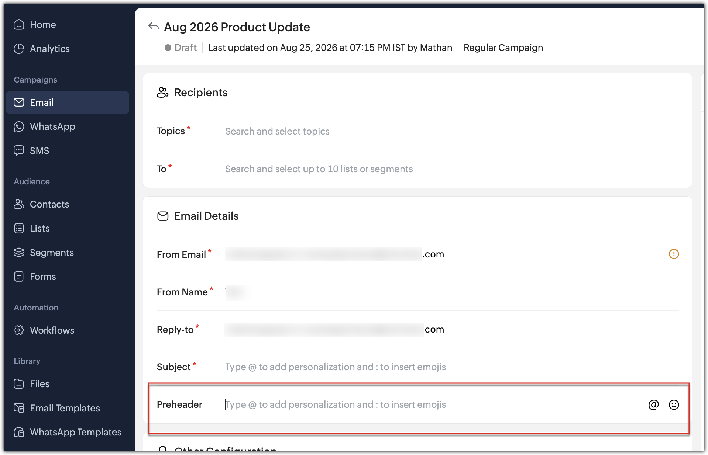Click into the Subject input field

pyautogui.click(x=452, y=367)
